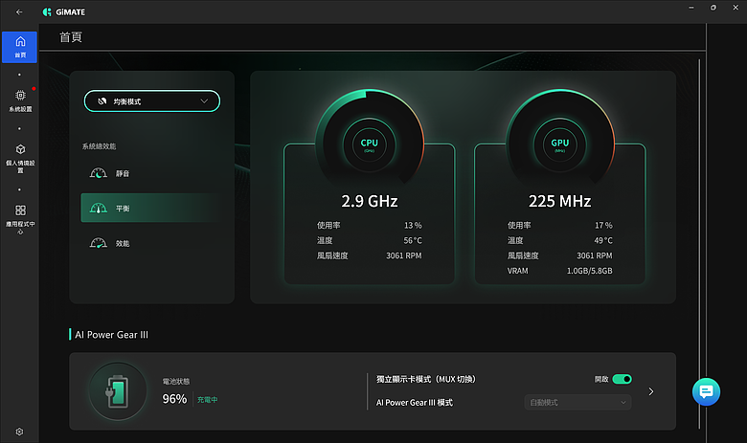Open the 首頁 home tab in sidebar

click(x=19, y=47)
